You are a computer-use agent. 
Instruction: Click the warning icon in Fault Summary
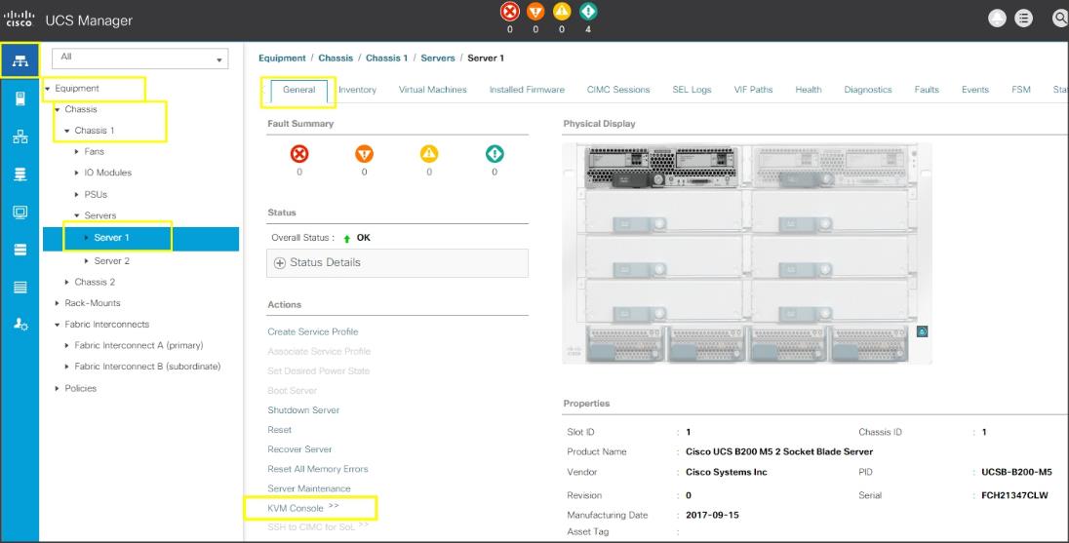click(x=495, y=154)
